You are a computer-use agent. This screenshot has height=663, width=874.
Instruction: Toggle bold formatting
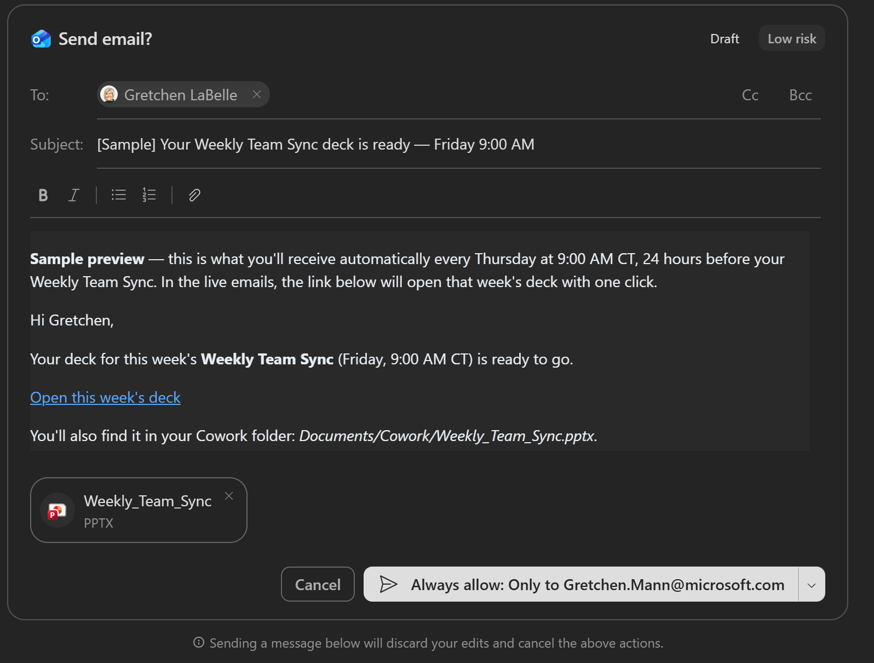coord(43,195)
